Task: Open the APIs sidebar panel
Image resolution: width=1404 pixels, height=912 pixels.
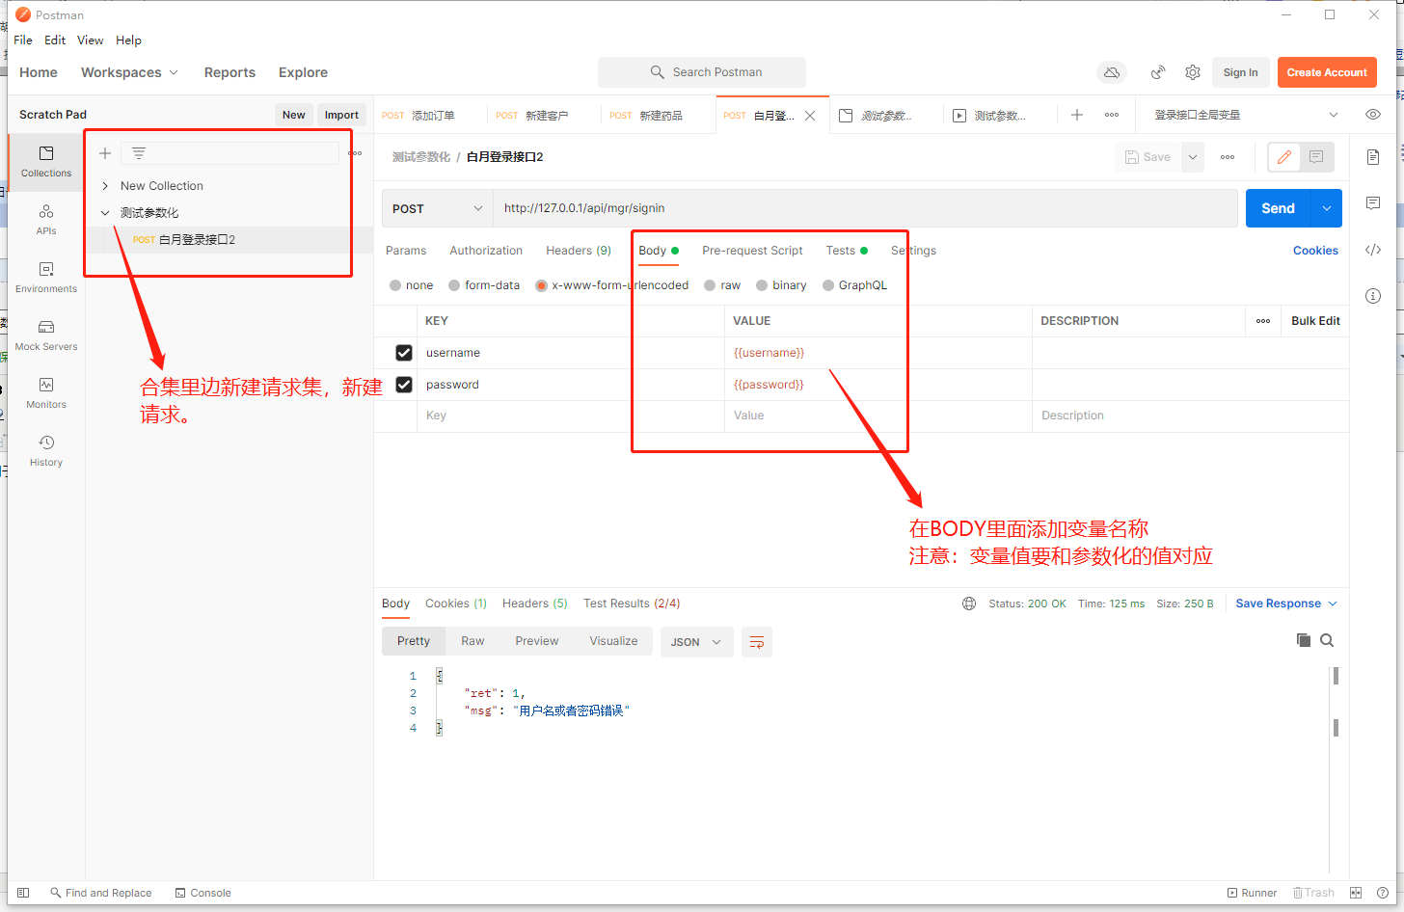Action: [46, 219]
